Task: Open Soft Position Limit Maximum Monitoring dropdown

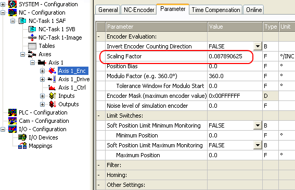Action: [x=258, y=145]
